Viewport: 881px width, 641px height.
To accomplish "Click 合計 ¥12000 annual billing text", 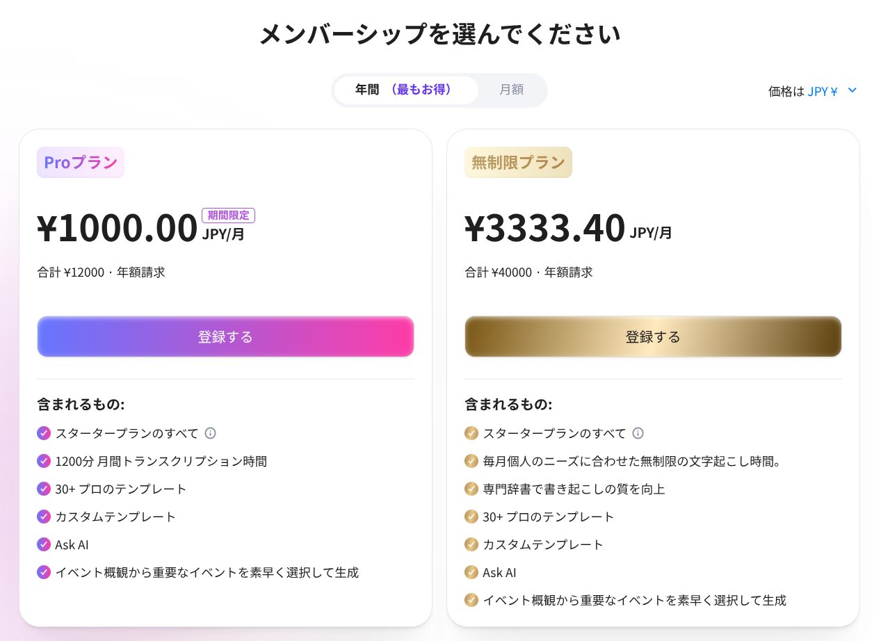I will tap(101, 273).
